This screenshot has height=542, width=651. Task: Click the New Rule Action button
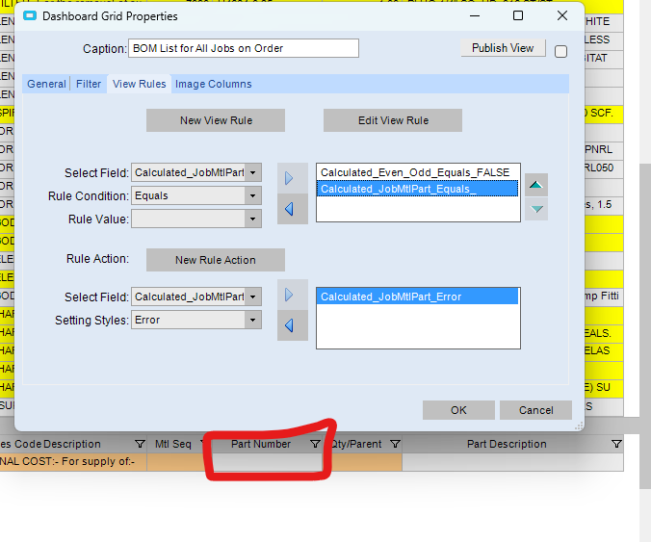pyautogui.click(x=216, y=260)
